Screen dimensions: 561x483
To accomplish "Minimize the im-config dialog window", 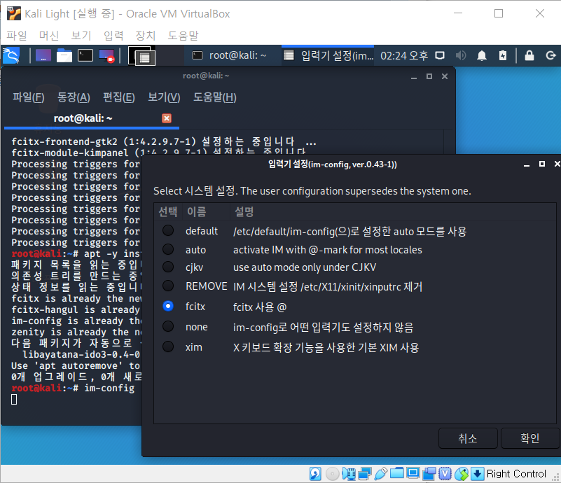I will (x=526, y=164).
